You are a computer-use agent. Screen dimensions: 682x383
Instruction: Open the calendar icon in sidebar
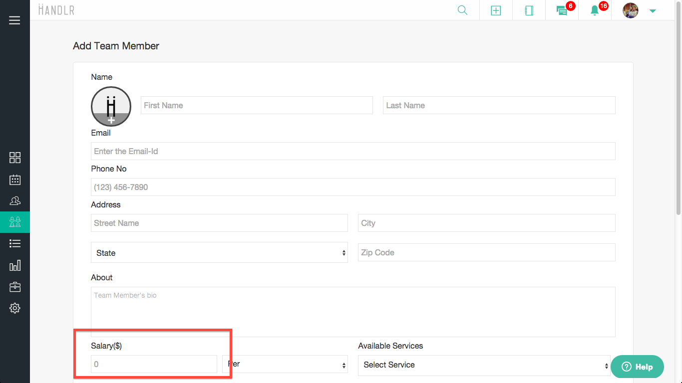(15, 180)
